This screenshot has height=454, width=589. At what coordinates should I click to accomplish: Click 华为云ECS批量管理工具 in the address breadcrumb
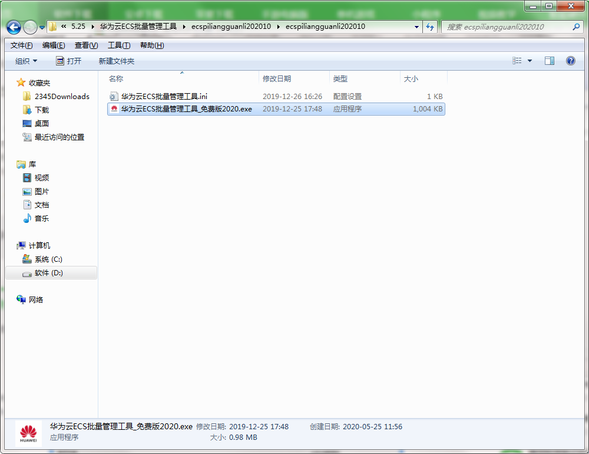tap(138, 27)
